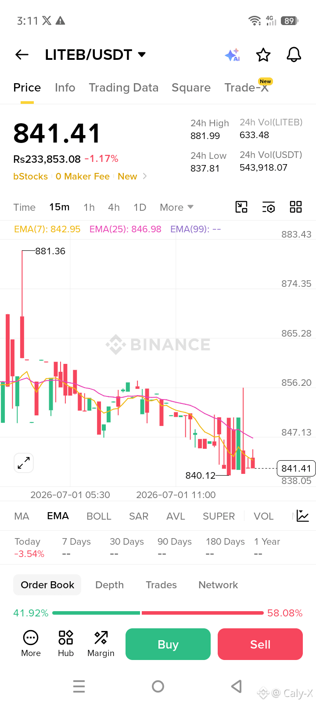Select the 1h chart interval
The height and width of the screenshot is (704, 316).
click(89, 207)
